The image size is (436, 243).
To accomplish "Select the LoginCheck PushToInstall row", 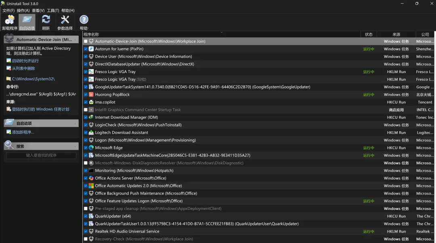I will tap(259, 125).
